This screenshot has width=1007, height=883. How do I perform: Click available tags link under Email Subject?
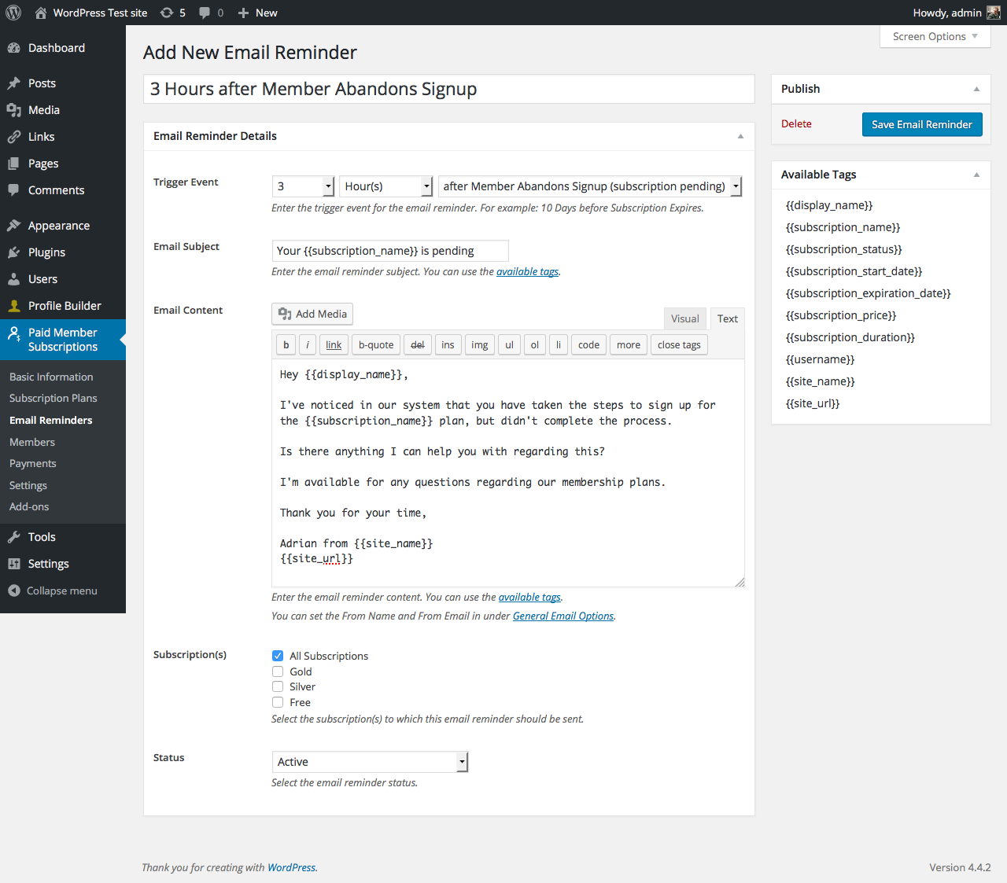(527, 271)
